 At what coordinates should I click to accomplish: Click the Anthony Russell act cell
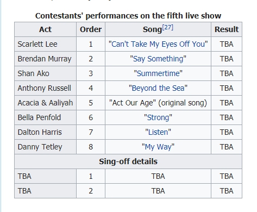(46, 88)
